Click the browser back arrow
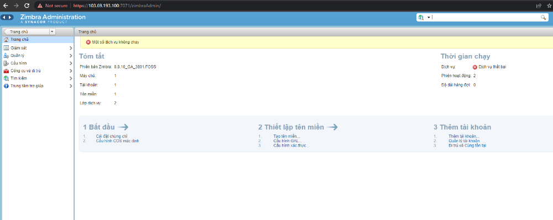 coord(6,6)
